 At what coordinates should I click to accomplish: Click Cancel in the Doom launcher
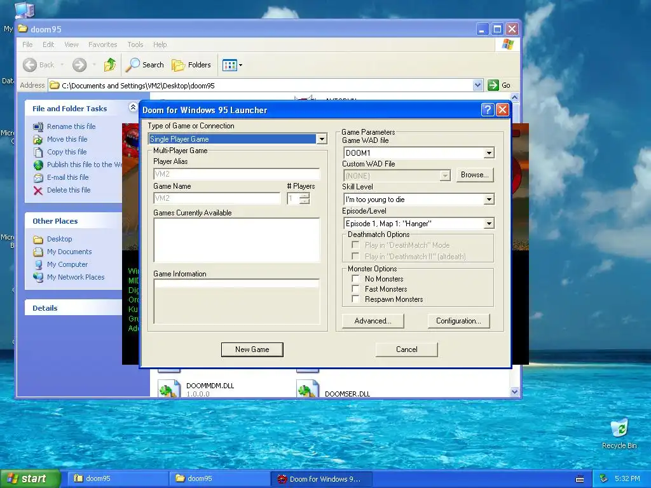pos(406,349)
